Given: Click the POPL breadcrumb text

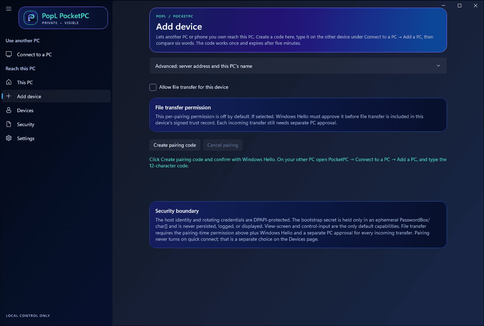Looking at the screenshot, I should coord(161,16).
